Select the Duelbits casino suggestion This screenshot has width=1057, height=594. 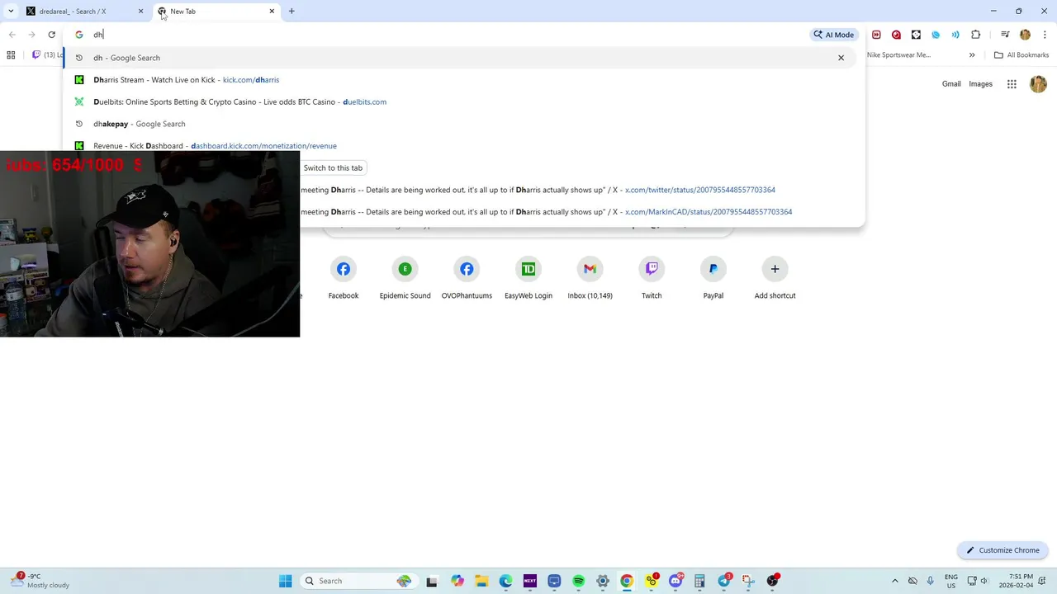pyautogui.click(x=464, y=101)
